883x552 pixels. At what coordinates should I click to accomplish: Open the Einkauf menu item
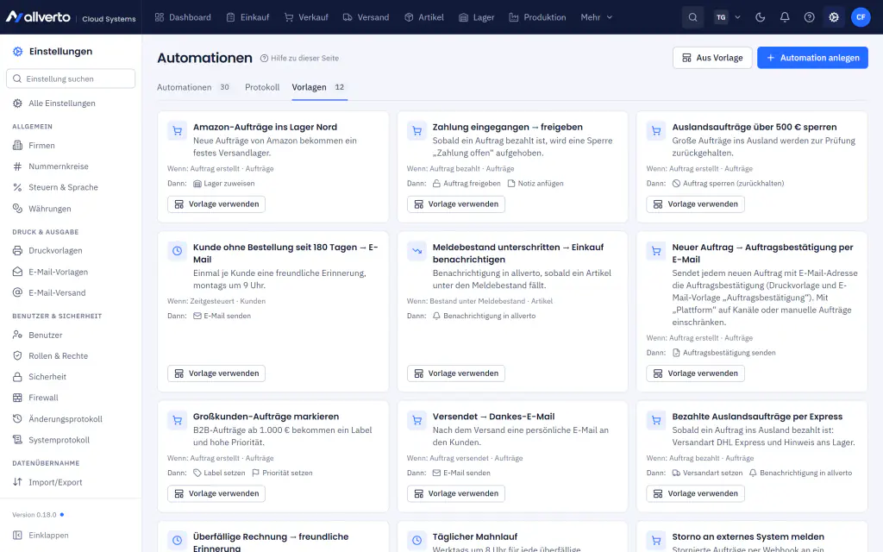[x=247, y=17]
